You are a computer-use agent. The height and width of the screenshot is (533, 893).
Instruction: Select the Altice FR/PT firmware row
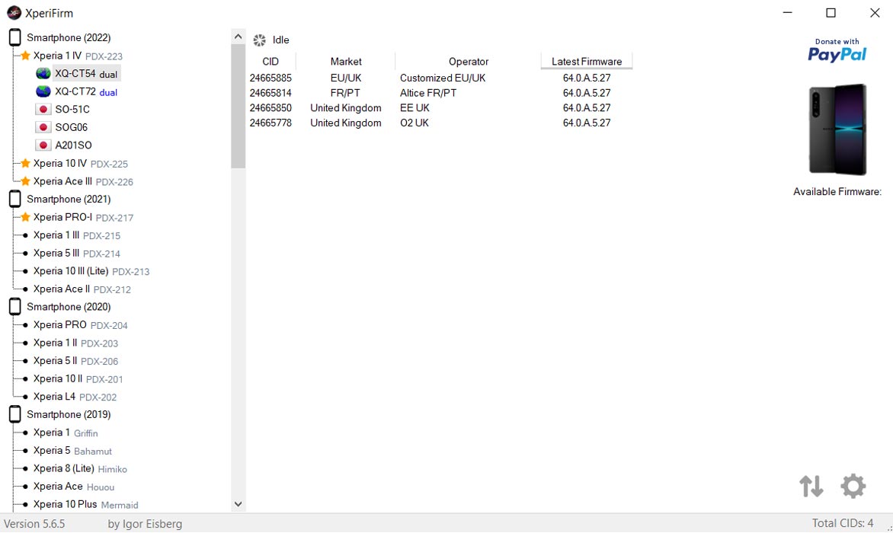(x=440, y=93)
